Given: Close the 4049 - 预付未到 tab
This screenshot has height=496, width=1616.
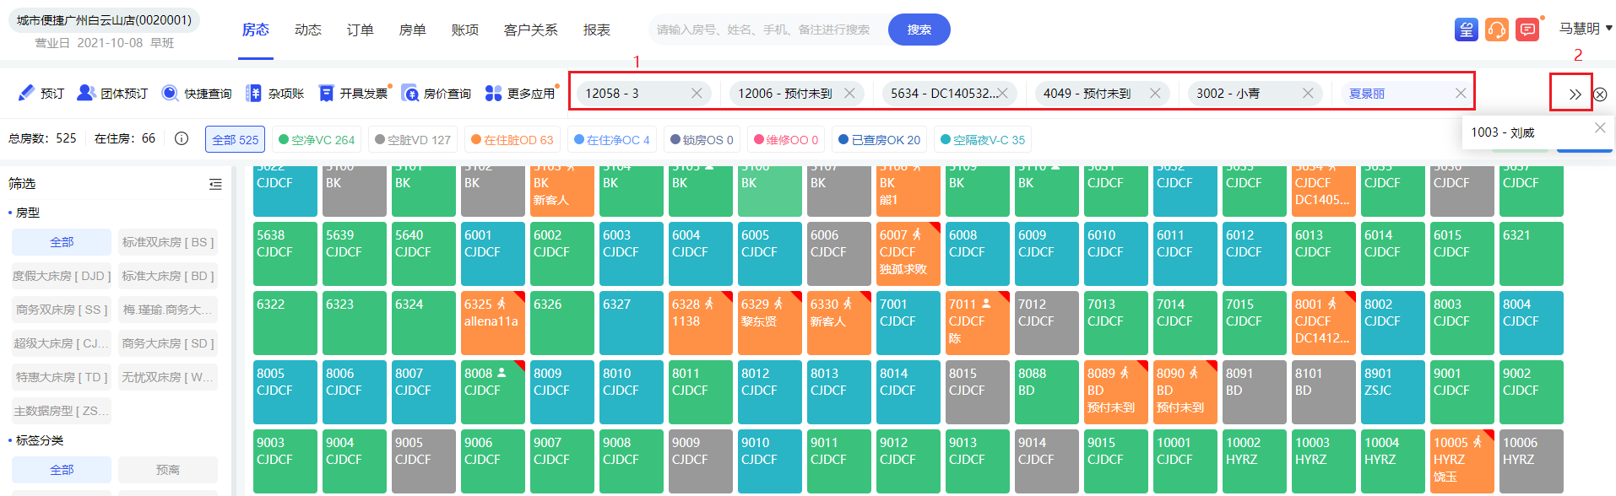Looking at the screenshot, I should coord(1155,94).
